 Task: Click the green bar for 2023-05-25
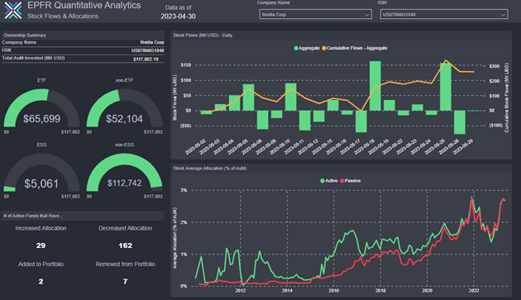pyautogui.click(x=446, y=87)
